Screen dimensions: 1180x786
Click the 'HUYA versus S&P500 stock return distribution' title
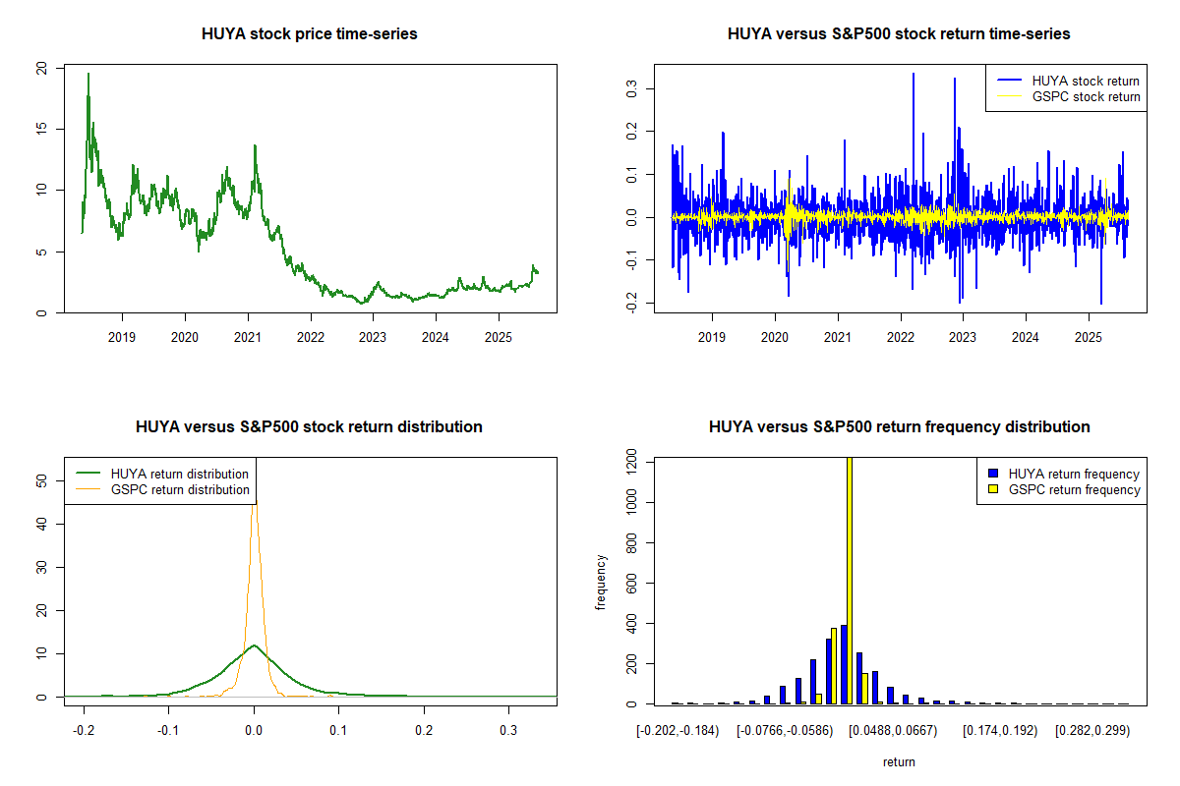[x=309, y=427]
